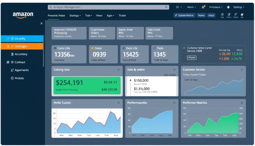Click the notification bell with orange badge
Image resolution: width=255 pixels, height=146 pixels.
[x=203, y=7]
